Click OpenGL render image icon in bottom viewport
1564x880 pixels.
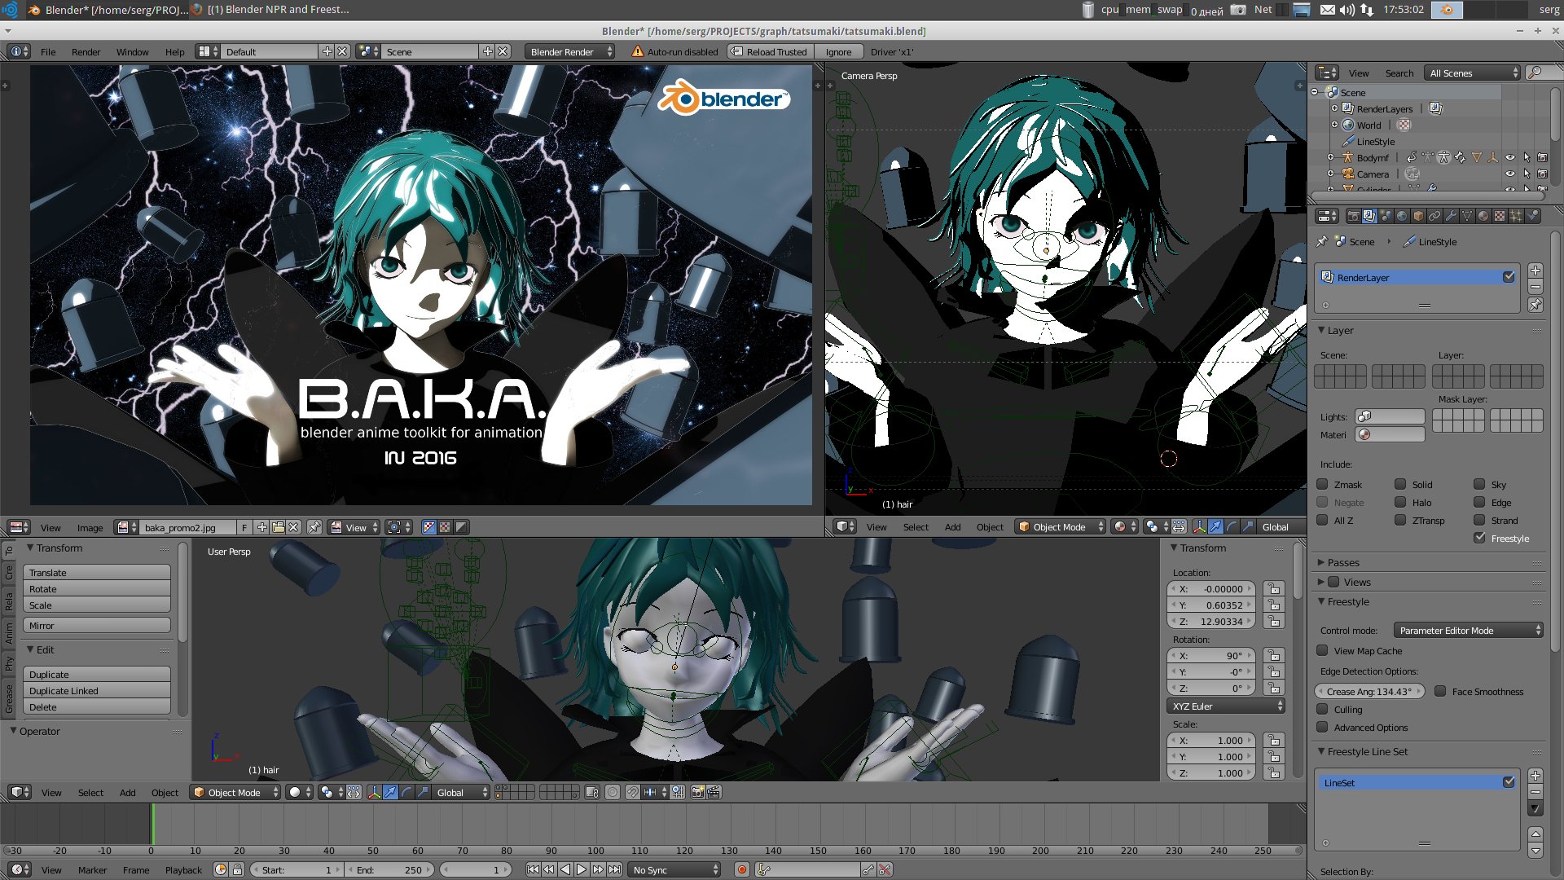698,792
